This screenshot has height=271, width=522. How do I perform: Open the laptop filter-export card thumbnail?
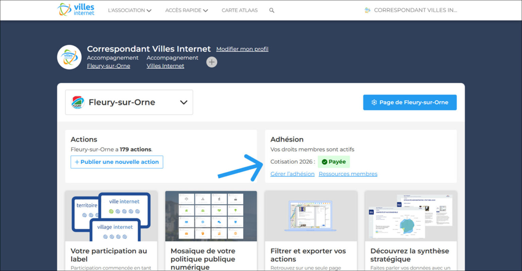(x=311, y=216)
